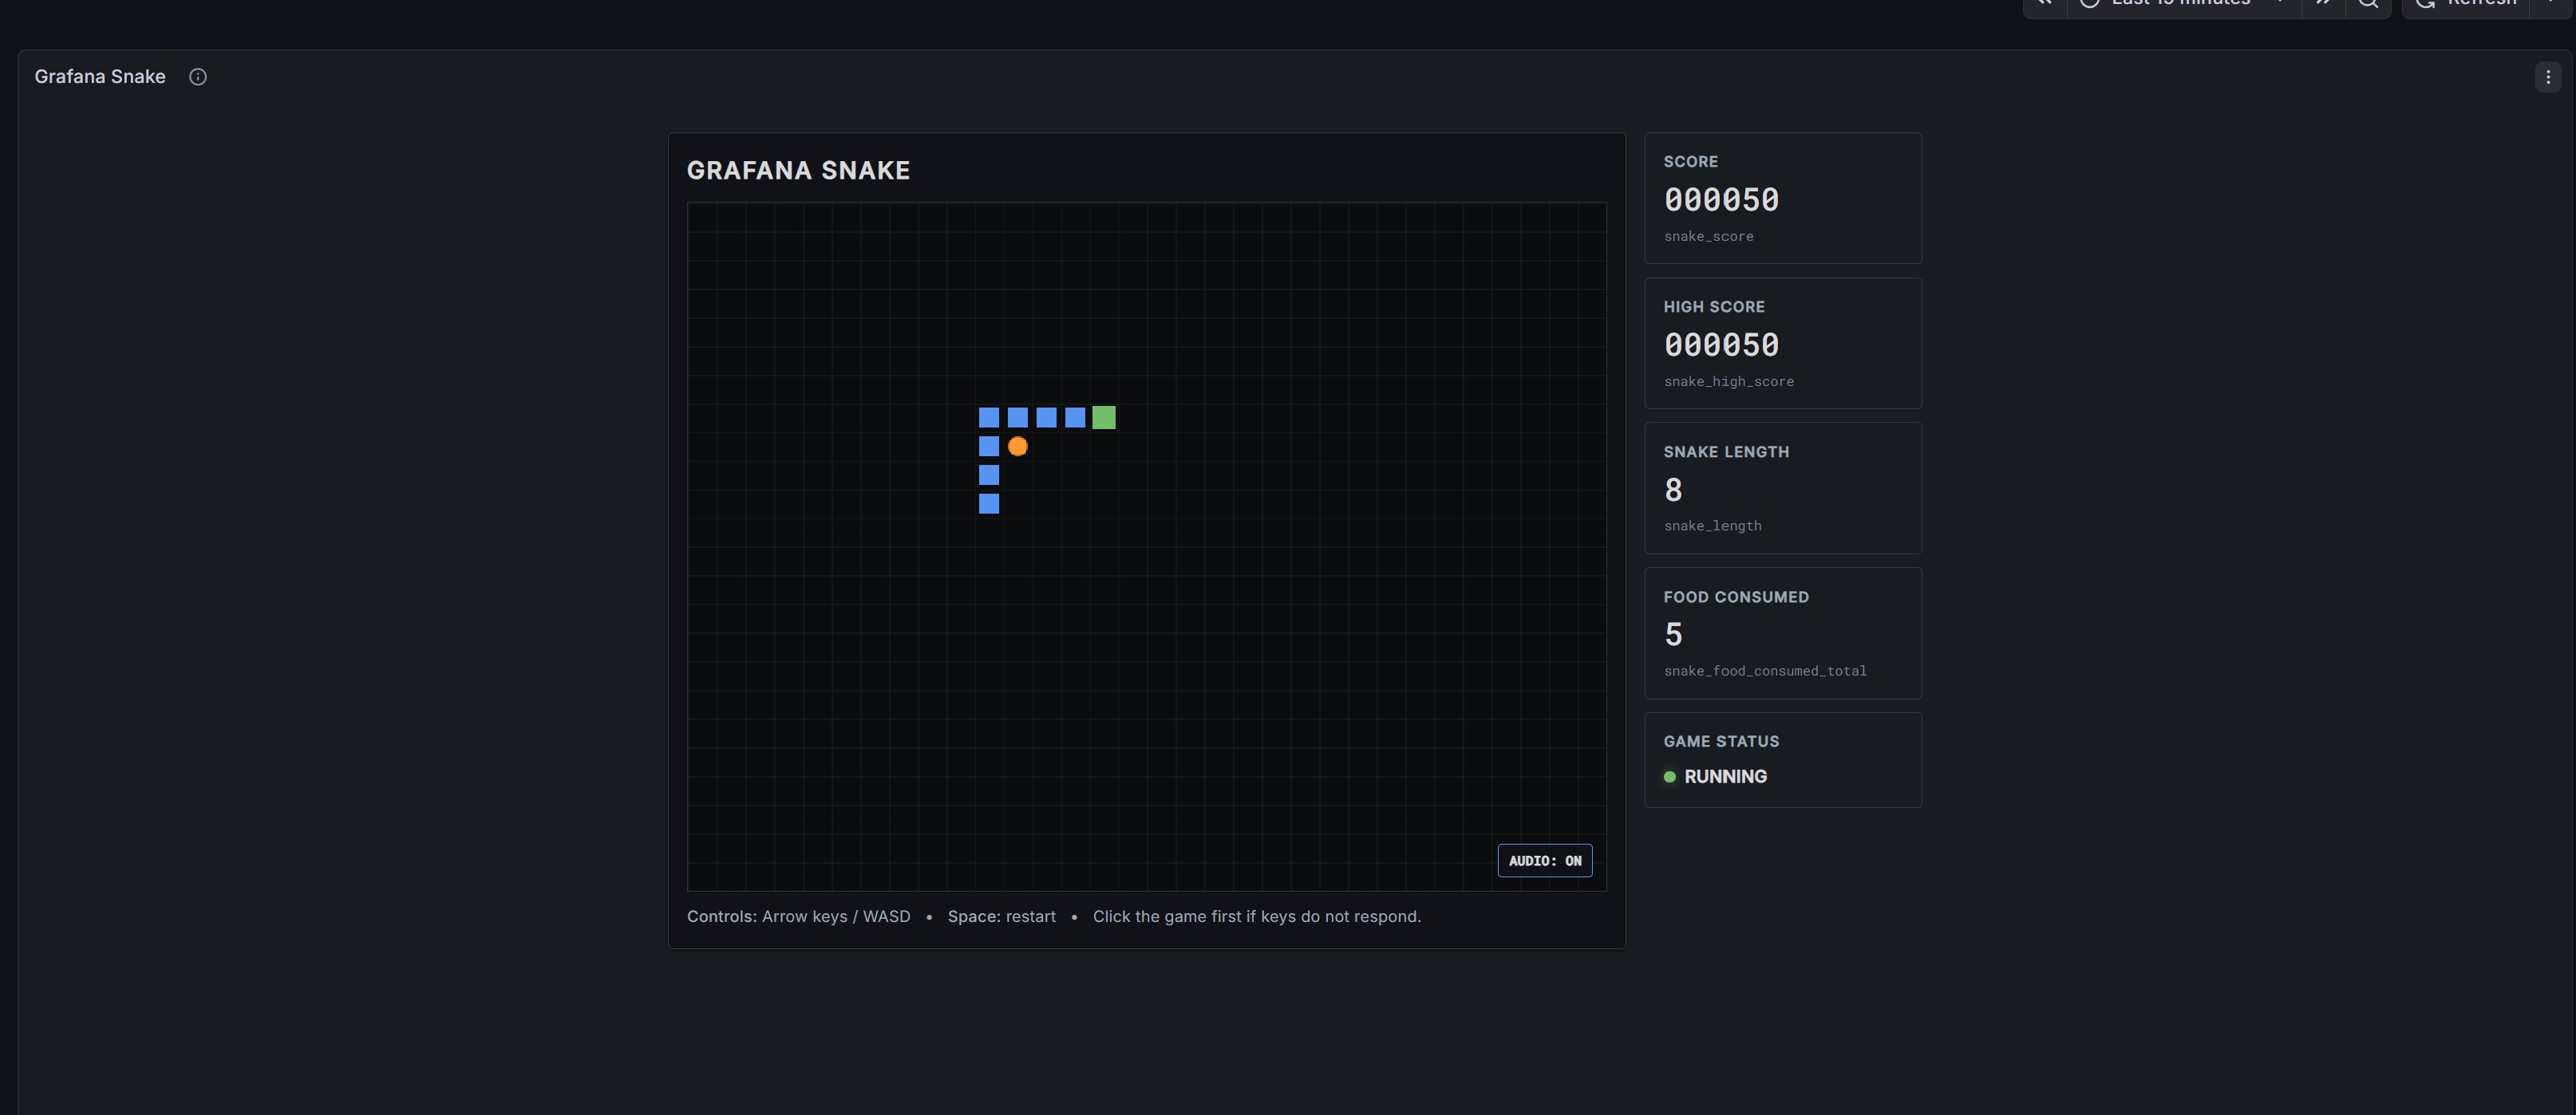Click the snake_score metric label
The width and height of the screenshot is (2576, 1115).
point(1708,237)
